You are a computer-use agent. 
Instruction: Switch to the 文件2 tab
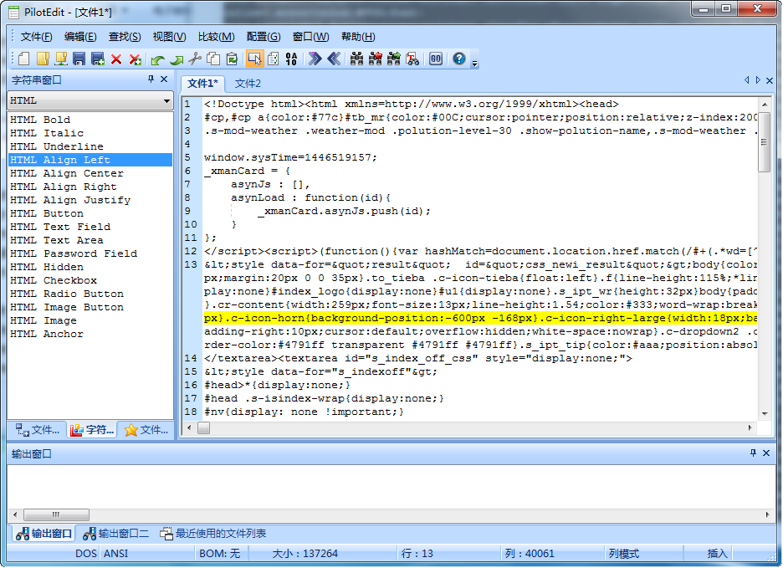click(248, 83)
